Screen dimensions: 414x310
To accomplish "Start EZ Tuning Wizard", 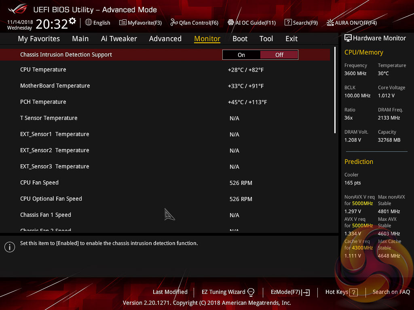I will (x=228, y=292).
